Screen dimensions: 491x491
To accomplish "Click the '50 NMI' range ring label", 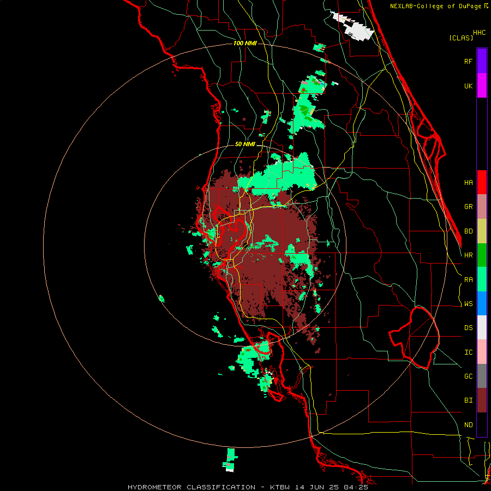I will pyautogui.click(x=245, y=145).
